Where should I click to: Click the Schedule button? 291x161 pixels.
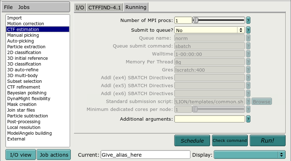(x=192, y=140)
